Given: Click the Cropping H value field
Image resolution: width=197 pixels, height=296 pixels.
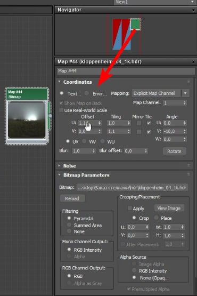Looking at the screenshot, I should click(172, 236).
